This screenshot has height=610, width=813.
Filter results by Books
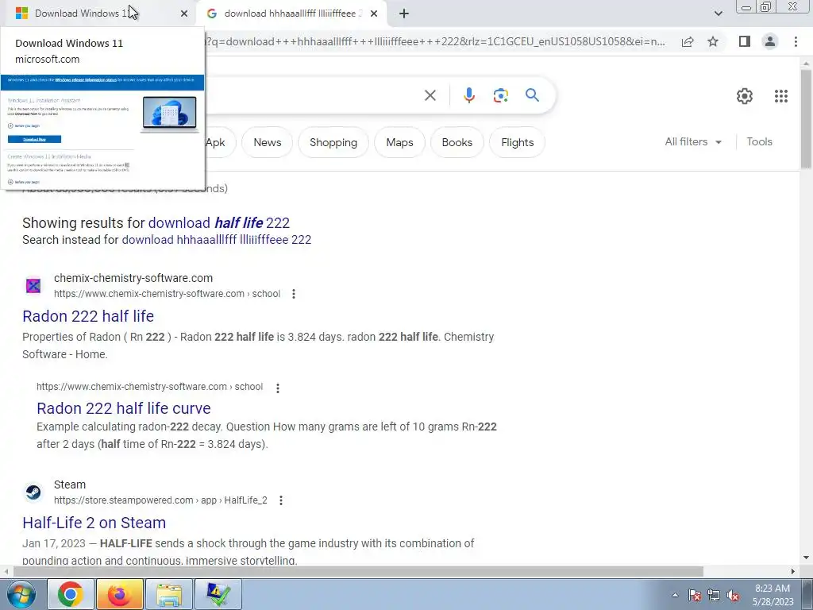tap(457, 142)
